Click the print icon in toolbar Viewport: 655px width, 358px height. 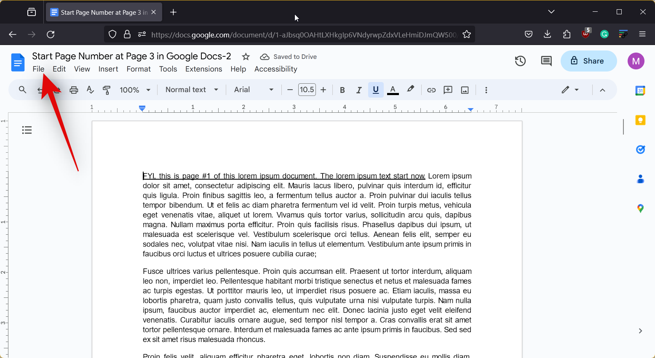click(74, 90)
